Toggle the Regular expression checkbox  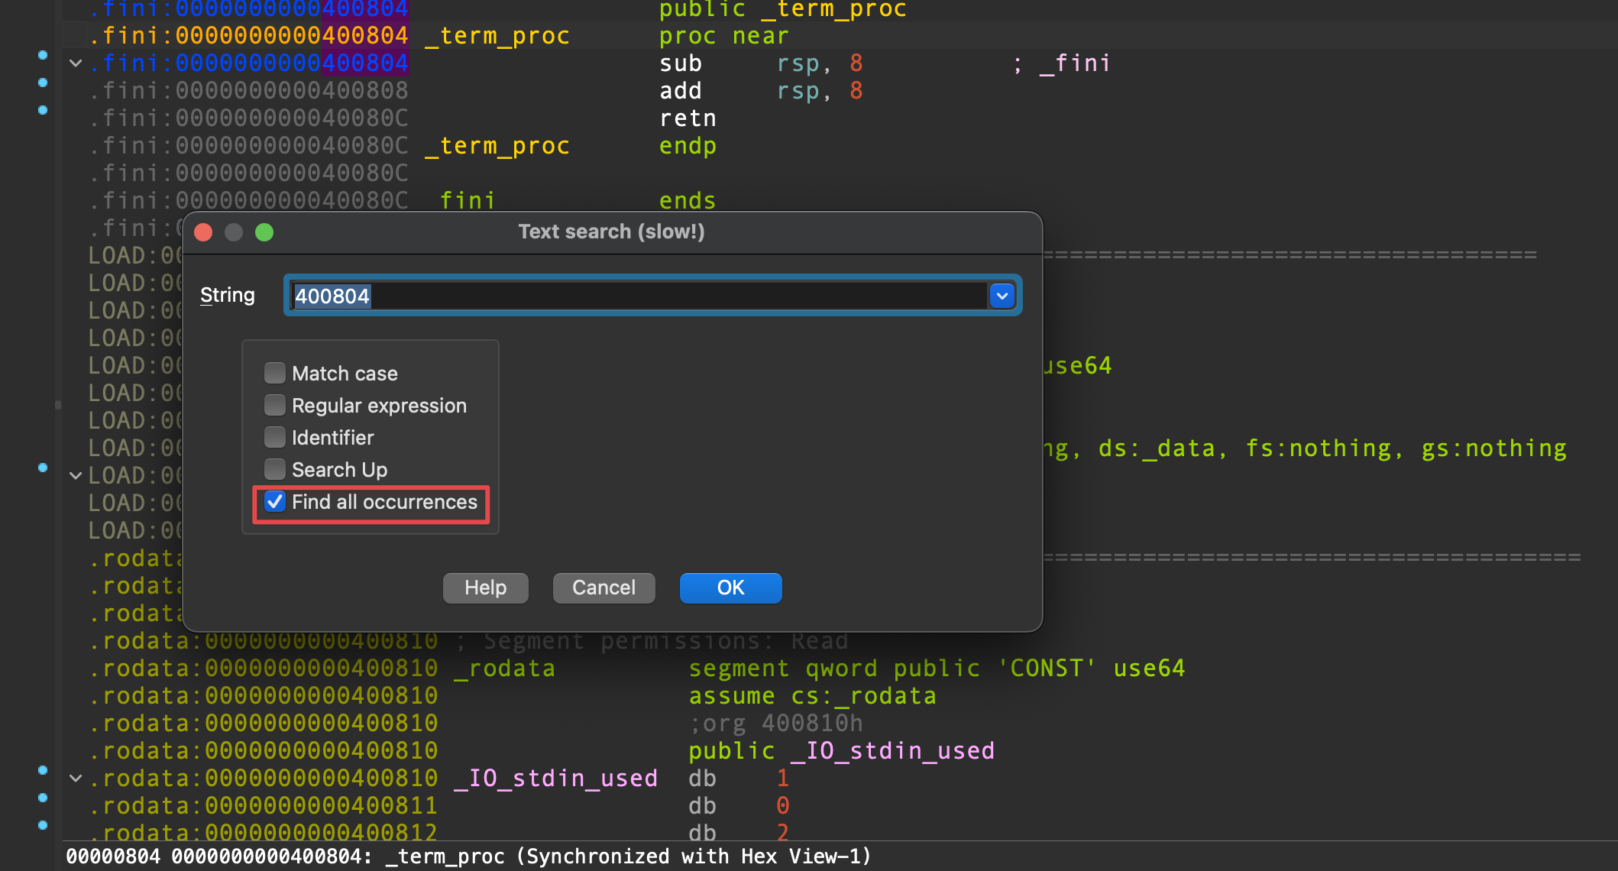275,406
